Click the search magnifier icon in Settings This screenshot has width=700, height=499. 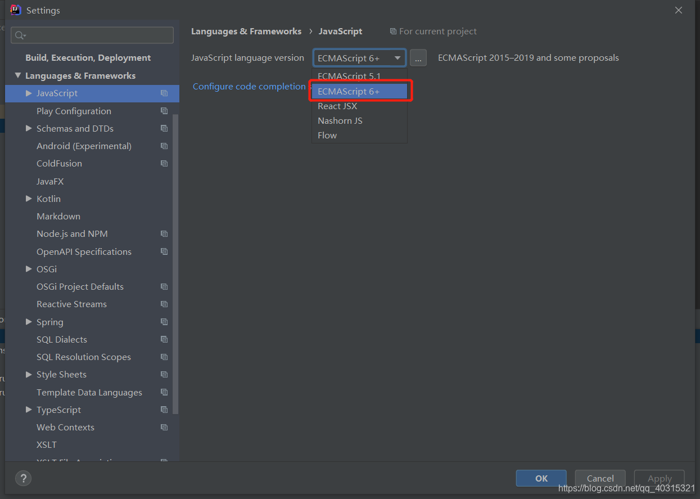[x=20, y=35]
